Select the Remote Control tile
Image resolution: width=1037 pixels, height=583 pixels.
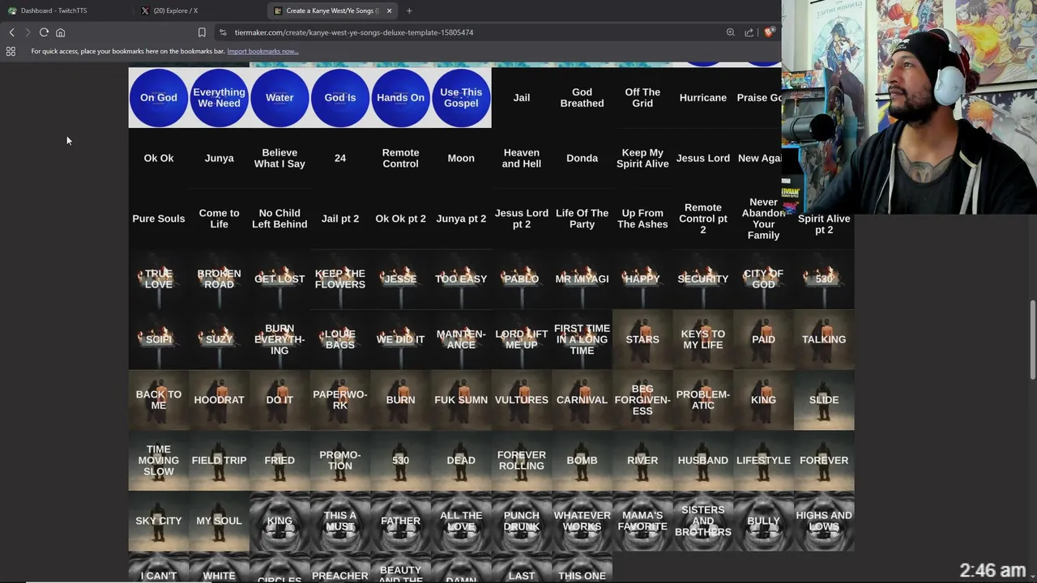click(x=400, y=158)
